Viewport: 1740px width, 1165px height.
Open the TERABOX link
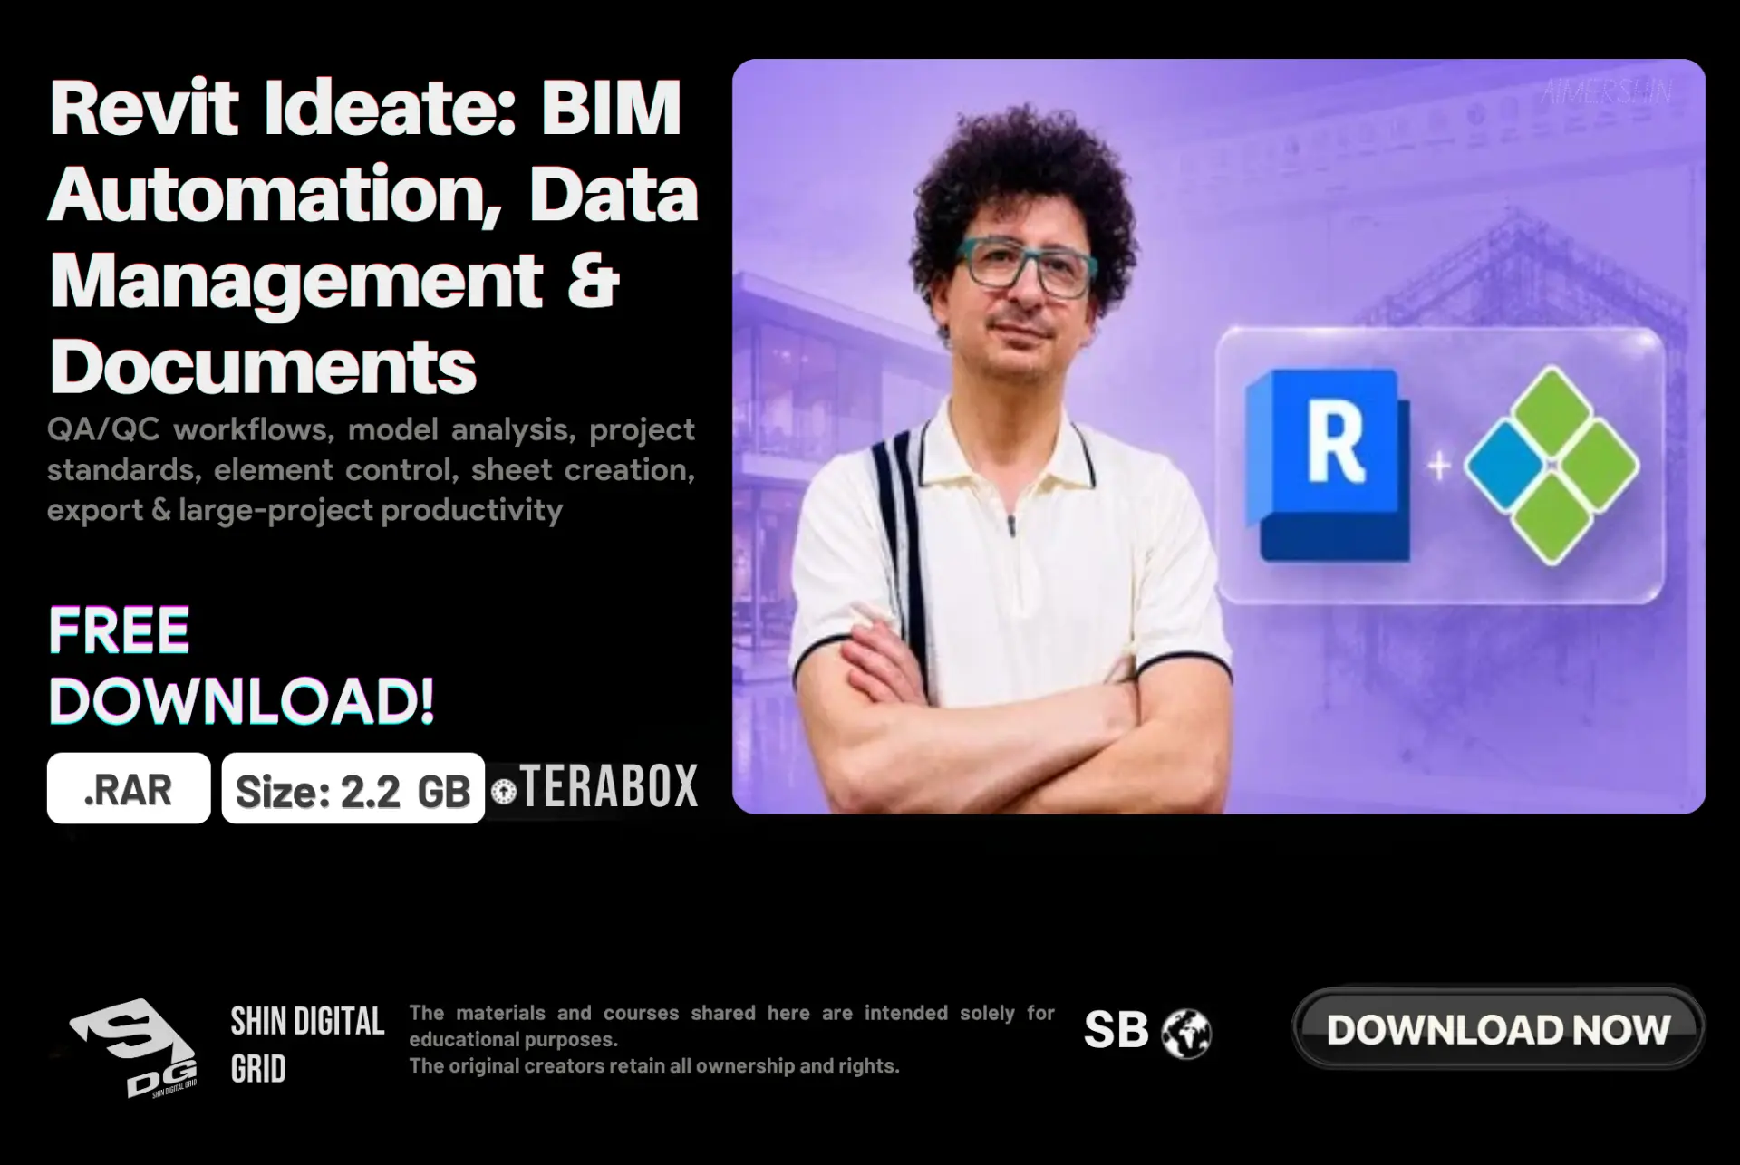pos(609,785)
